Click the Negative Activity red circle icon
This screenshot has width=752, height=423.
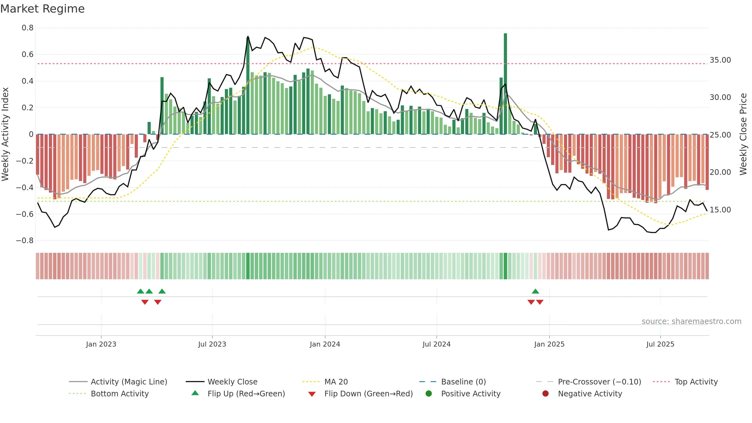(x=546, y=394)
